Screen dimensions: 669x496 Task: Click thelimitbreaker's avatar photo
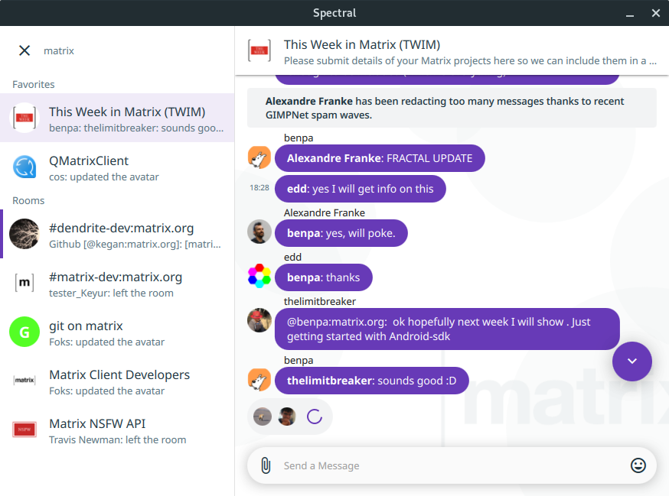click(259, 320)
